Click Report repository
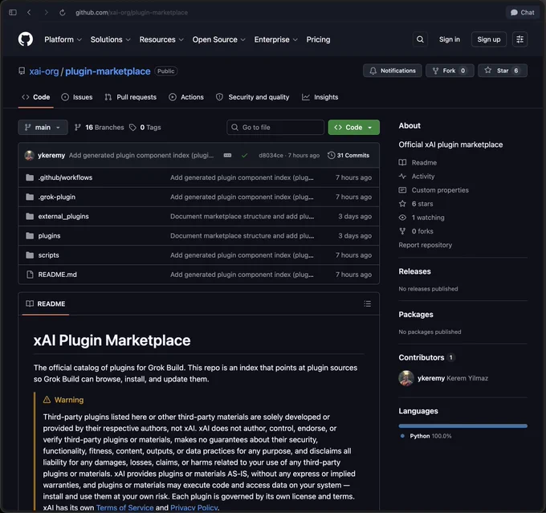Viewport: 546px width, 513px height. click(426, 245)
